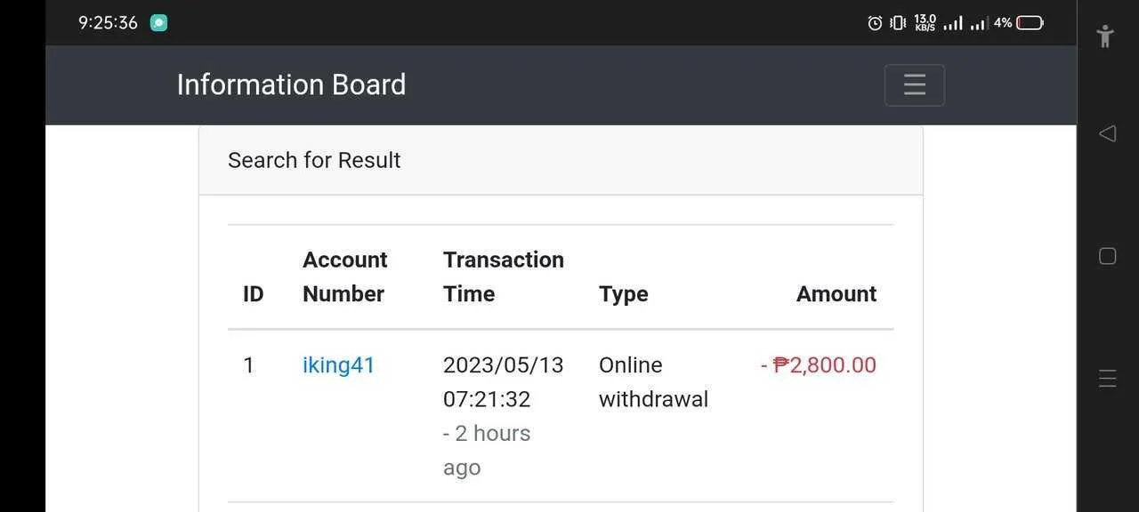Tap the alarm clock status icon

coord(875,23)
